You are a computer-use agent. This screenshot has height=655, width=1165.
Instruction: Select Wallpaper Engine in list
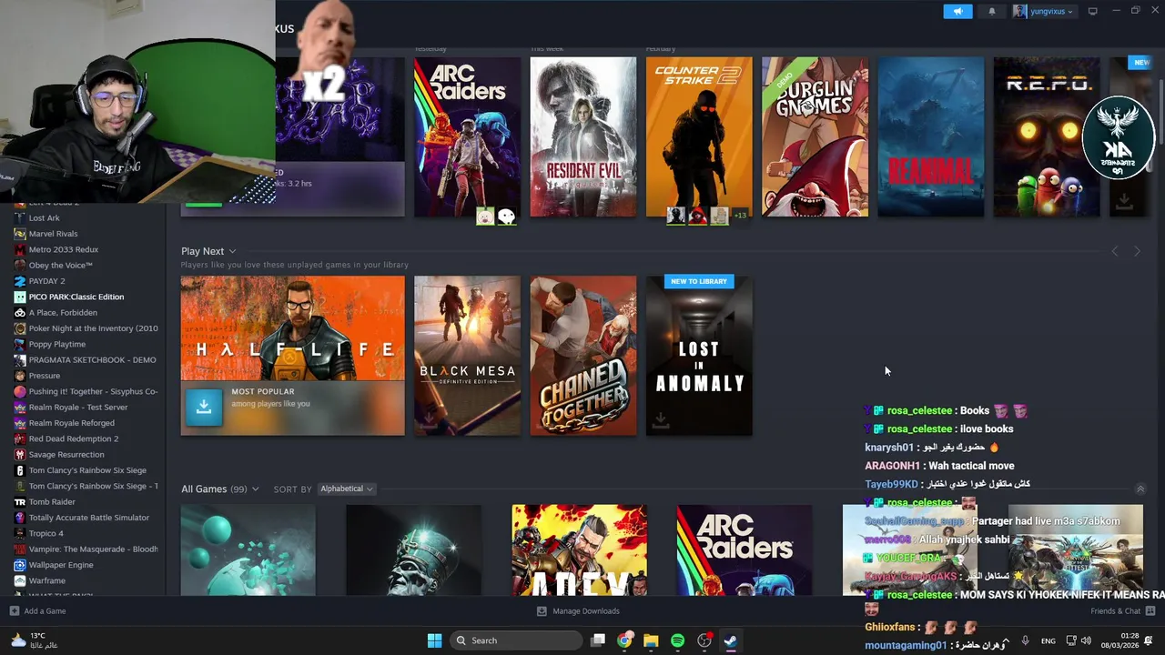click(61, 565)
